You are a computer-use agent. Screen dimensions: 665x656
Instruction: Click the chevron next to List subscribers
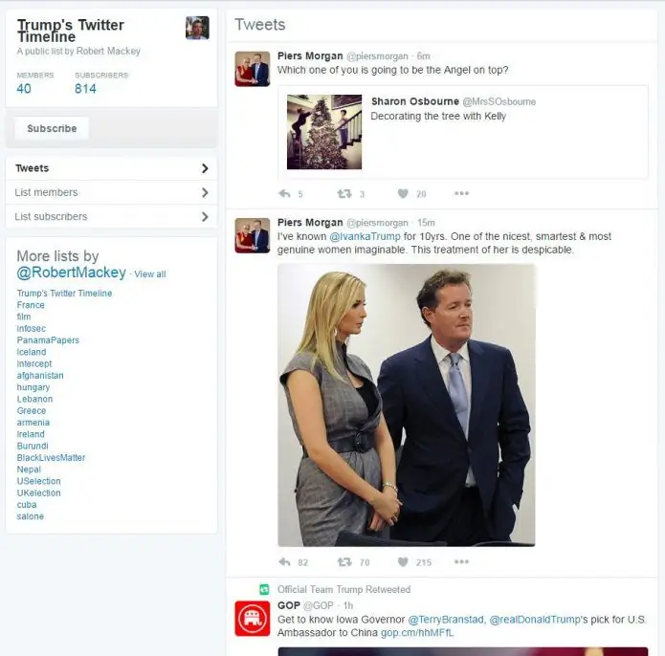[x=205, y=216]
